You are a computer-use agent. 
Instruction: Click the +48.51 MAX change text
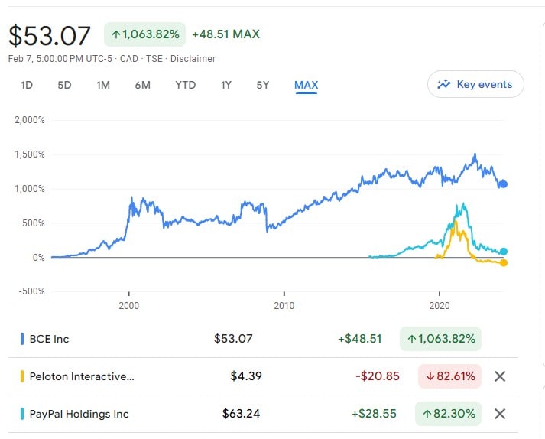click(226, 34)
